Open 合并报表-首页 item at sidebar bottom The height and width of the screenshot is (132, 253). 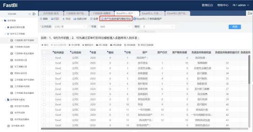[18, 126]
